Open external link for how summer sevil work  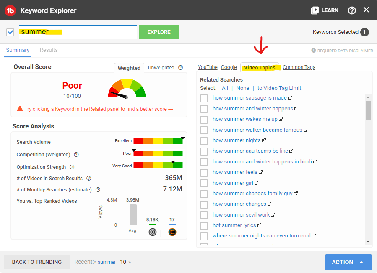273,215
